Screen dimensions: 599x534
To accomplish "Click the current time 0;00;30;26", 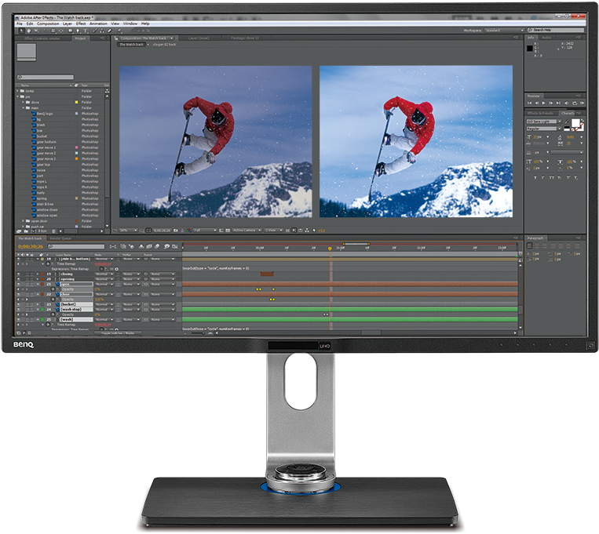I will (31, 246).
